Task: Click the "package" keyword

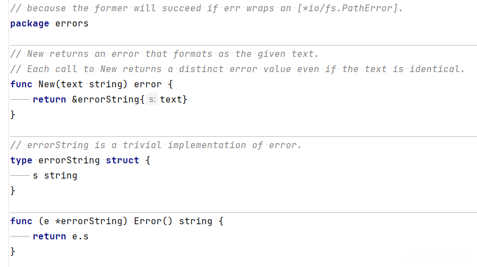Action: tap(30, 24)
